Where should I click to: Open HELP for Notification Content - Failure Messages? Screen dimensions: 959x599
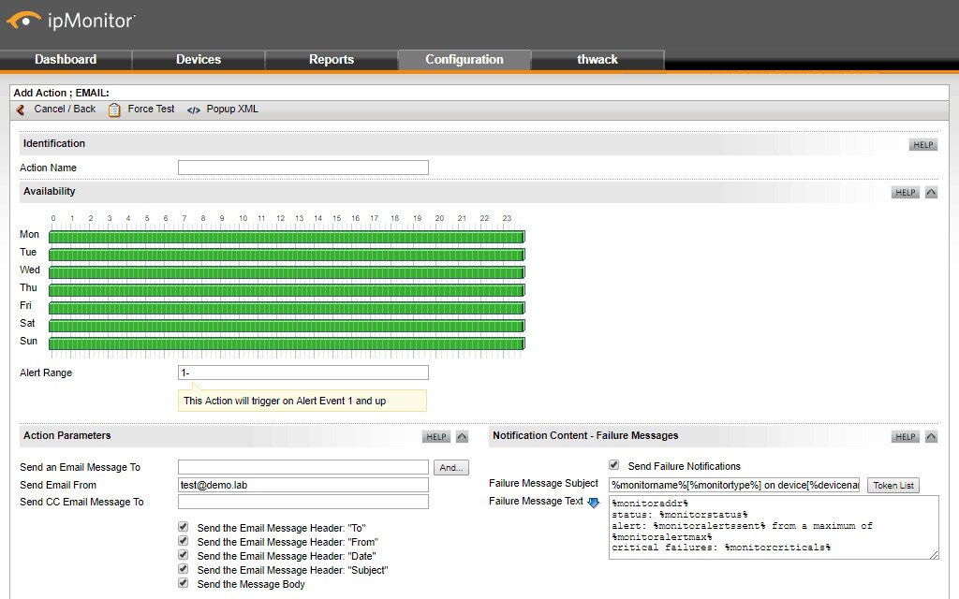905,436
